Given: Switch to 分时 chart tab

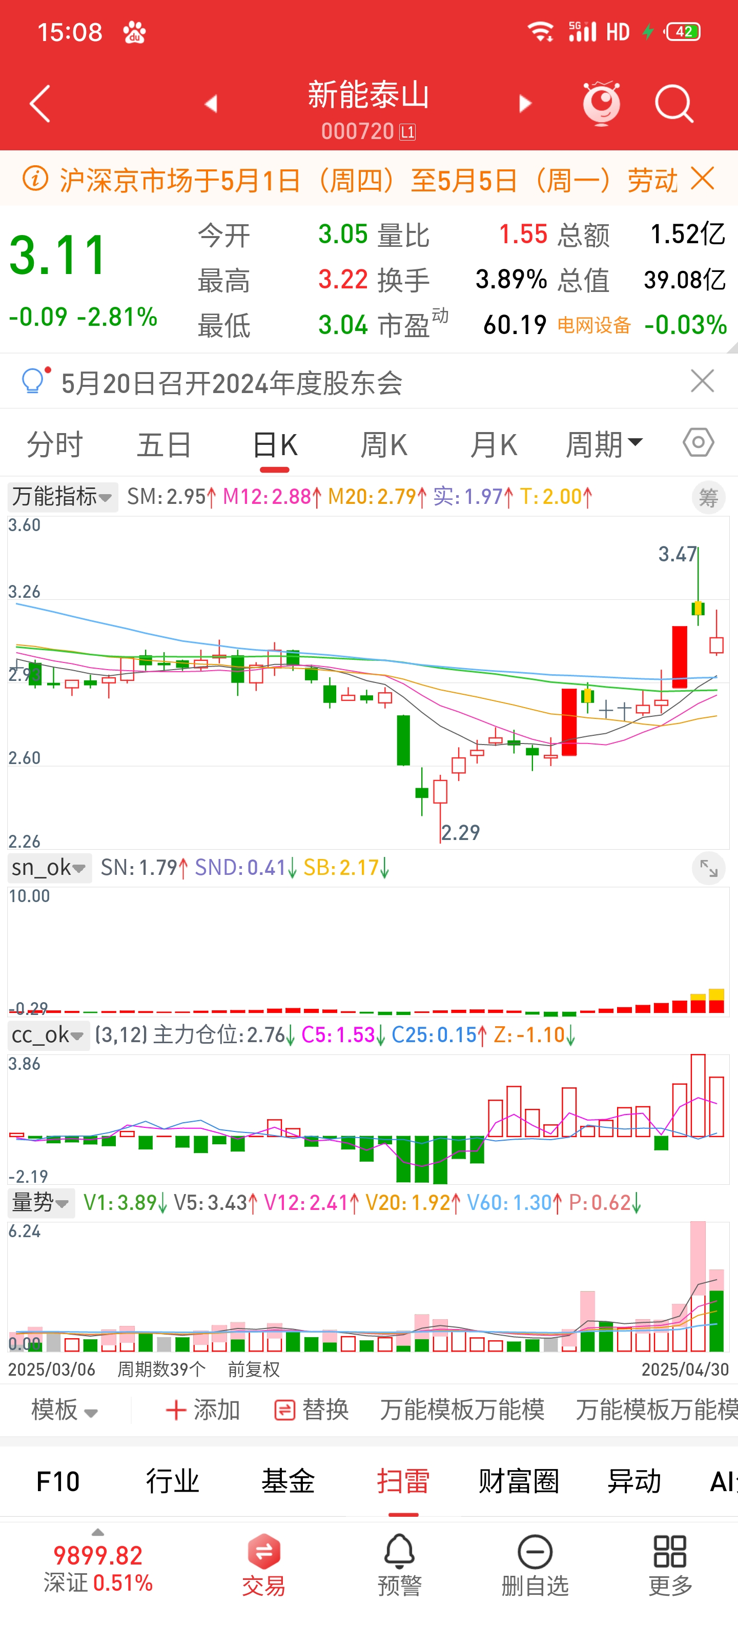Looking at the screenshot, I should coord(55,444).
